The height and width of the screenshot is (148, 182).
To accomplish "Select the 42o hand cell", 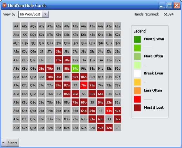I will tap(101, 128).
